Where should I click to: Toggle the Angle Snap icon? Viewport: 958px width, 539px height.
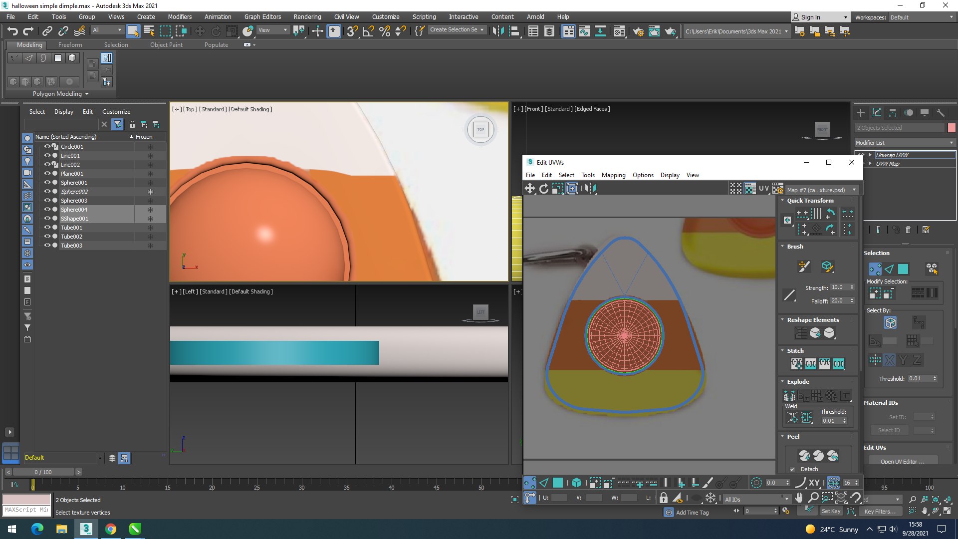[x=368, y=31]
